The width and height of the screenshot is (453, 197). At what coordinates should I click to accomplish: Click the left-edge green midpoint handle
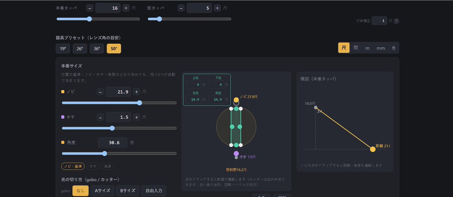pyautogui.click(x=232, y=127)
